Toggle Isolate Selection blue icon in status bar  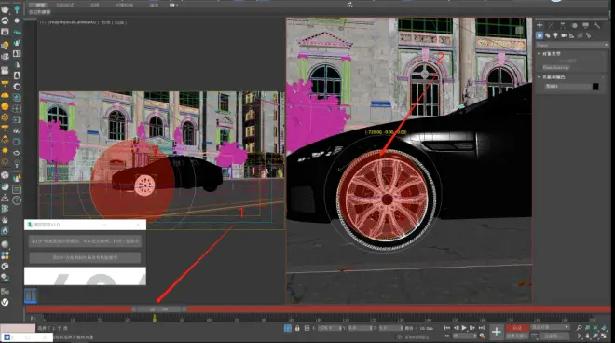click(x=288, y=328)
